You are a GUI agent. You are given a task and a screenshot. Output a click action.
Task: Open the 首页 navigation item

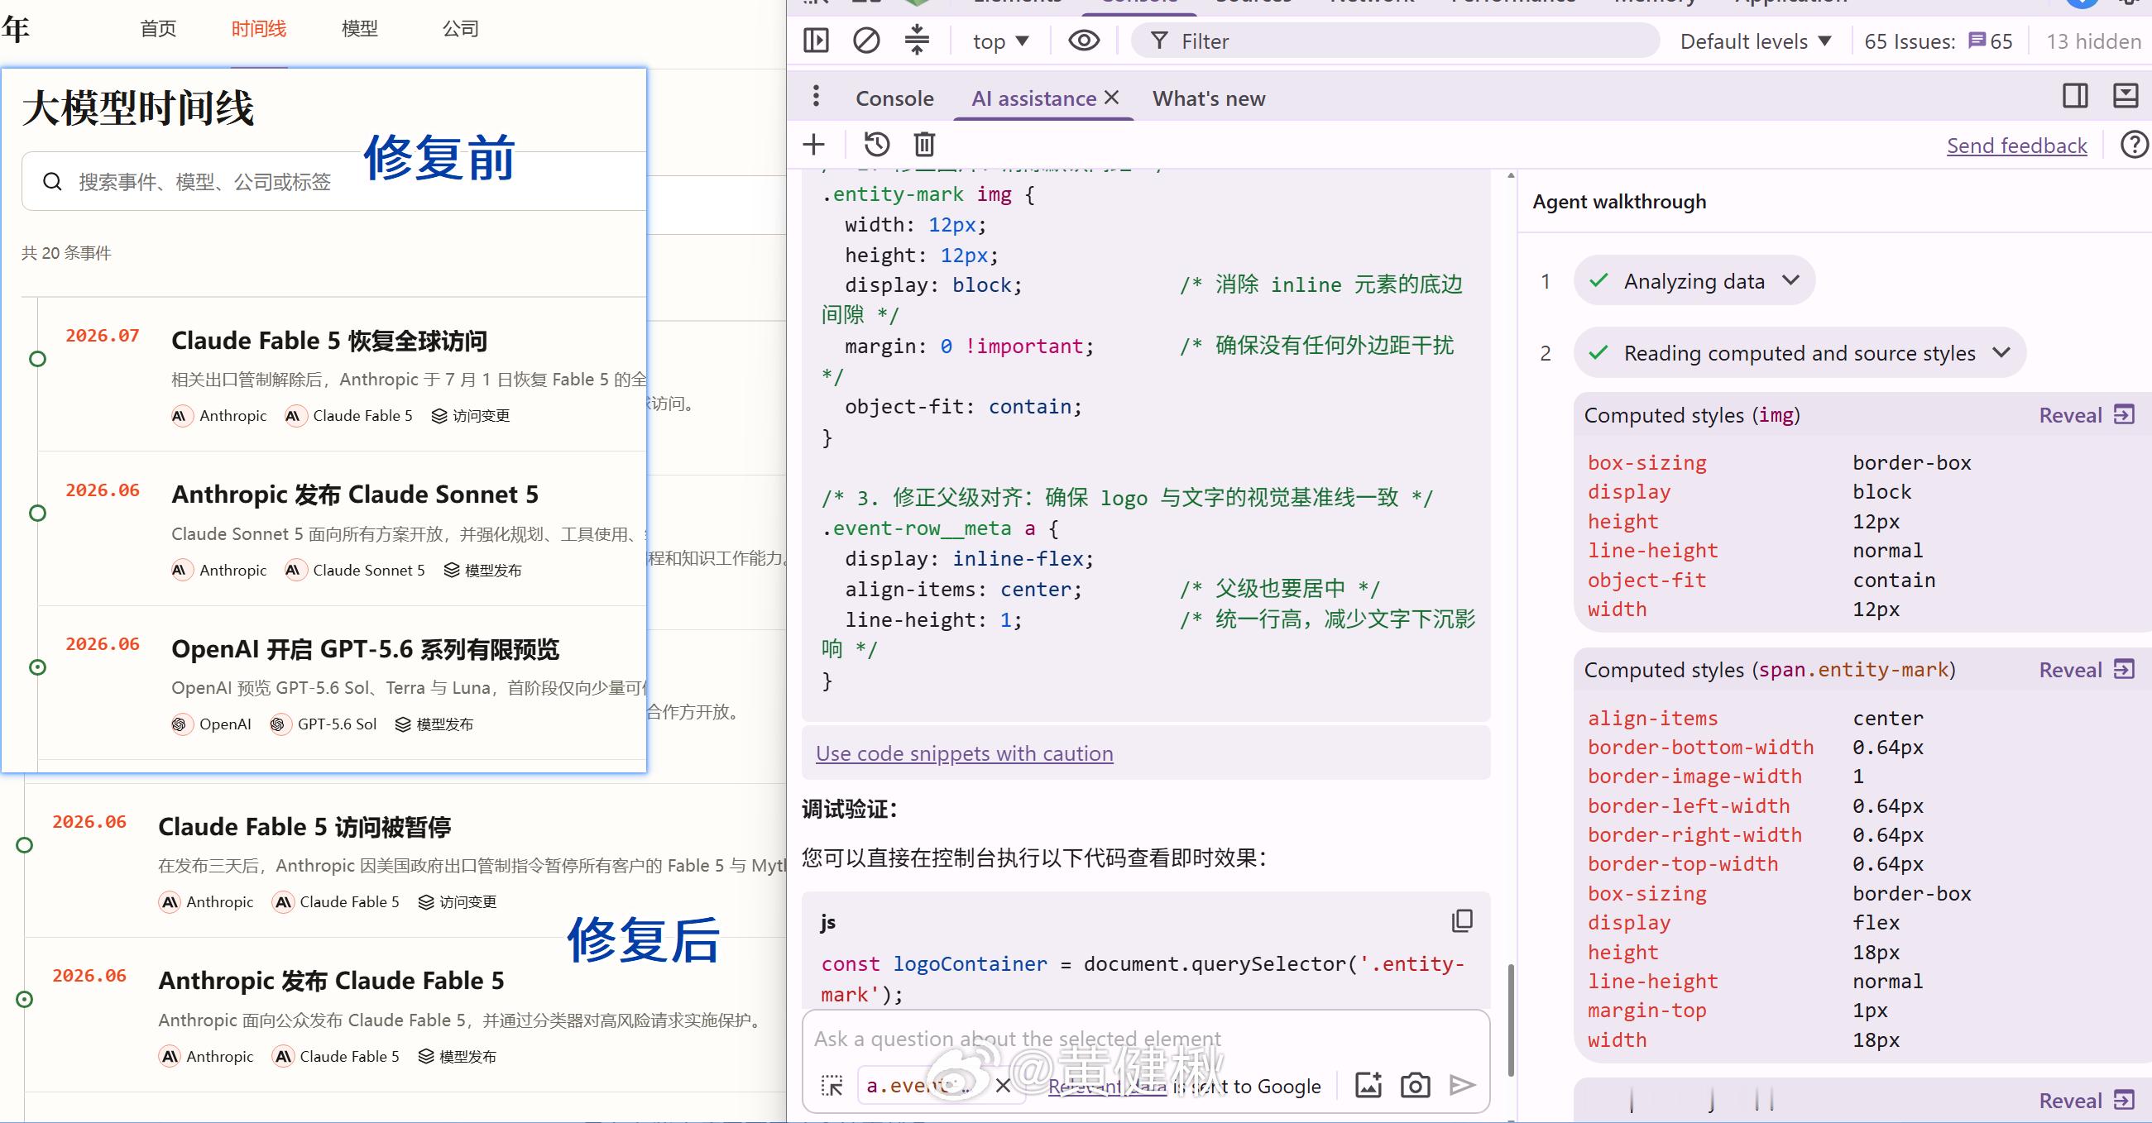pos(158,28)
